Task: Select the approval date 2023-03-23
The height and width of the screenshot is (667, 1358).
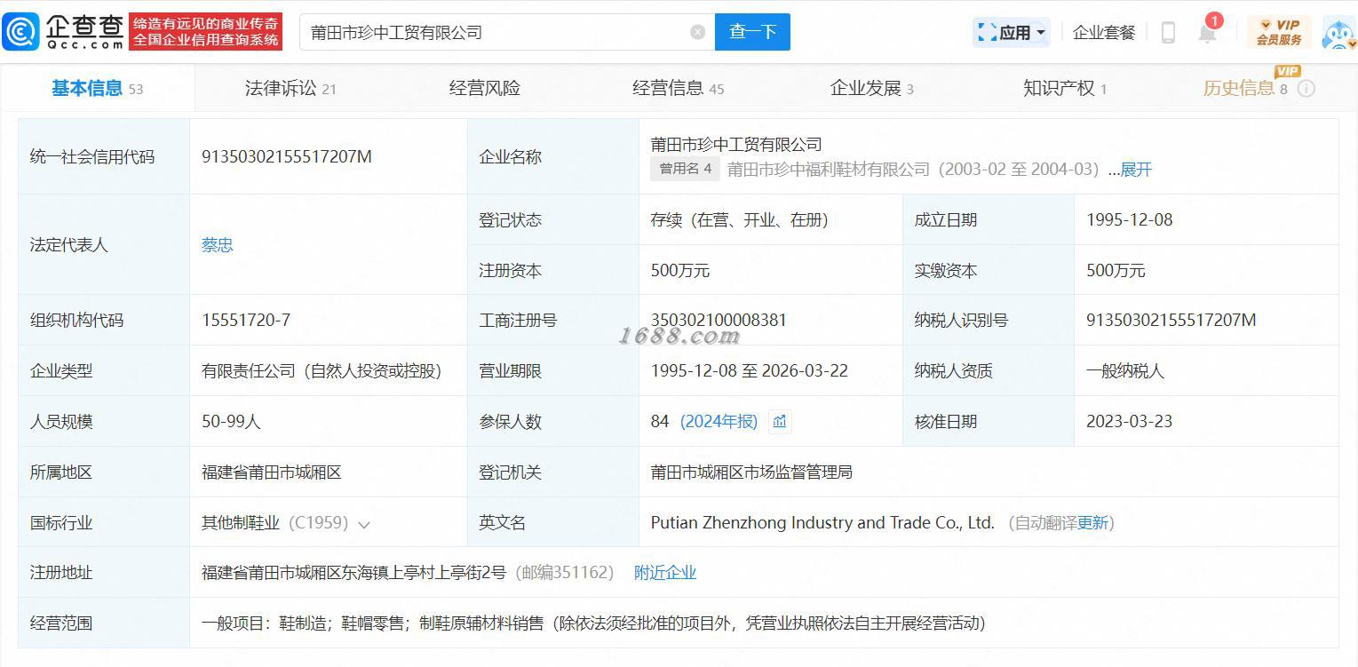Action: point(1130,421)
